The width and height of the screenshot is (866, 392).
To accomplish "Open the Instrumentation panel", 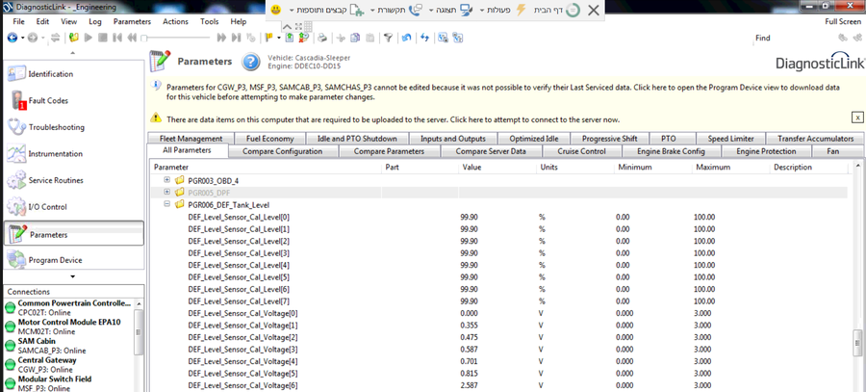I will [x=73, y=154].
